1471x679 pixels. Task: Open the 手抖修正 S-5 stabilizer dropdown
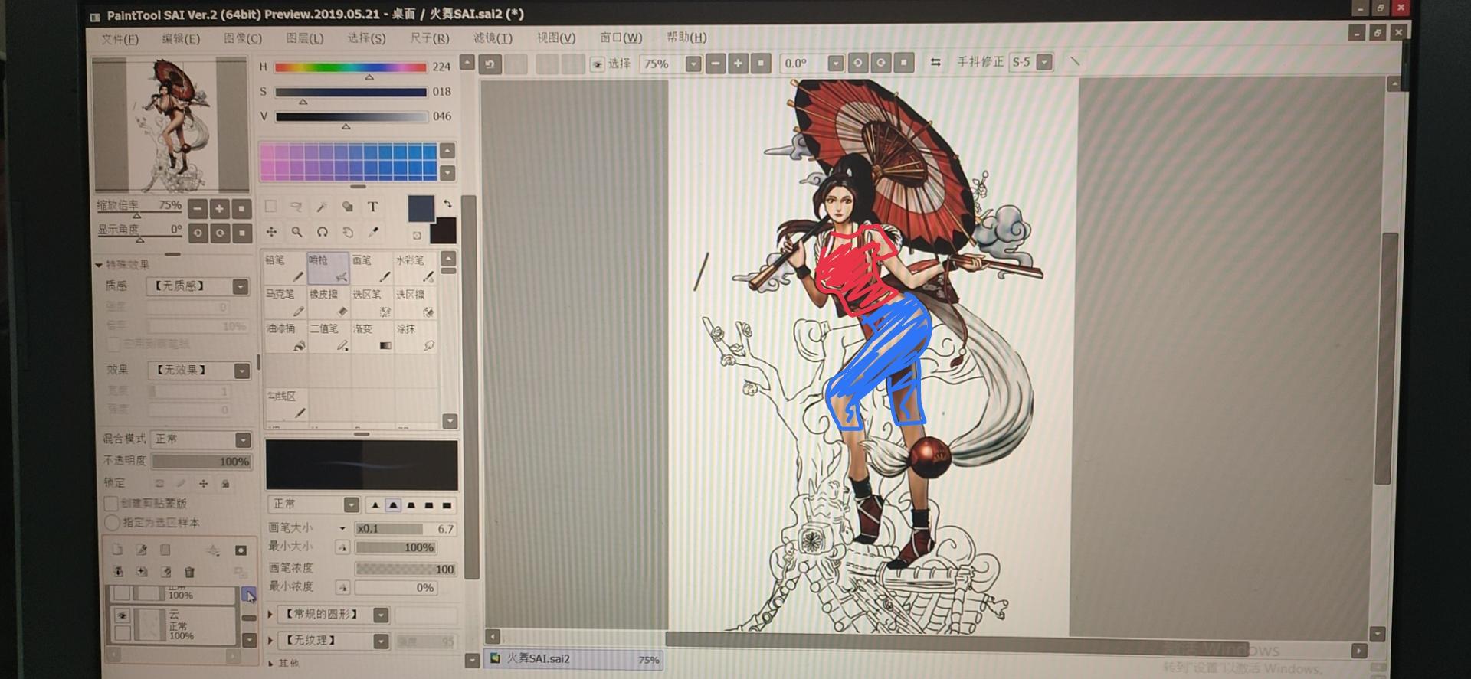1044,62
